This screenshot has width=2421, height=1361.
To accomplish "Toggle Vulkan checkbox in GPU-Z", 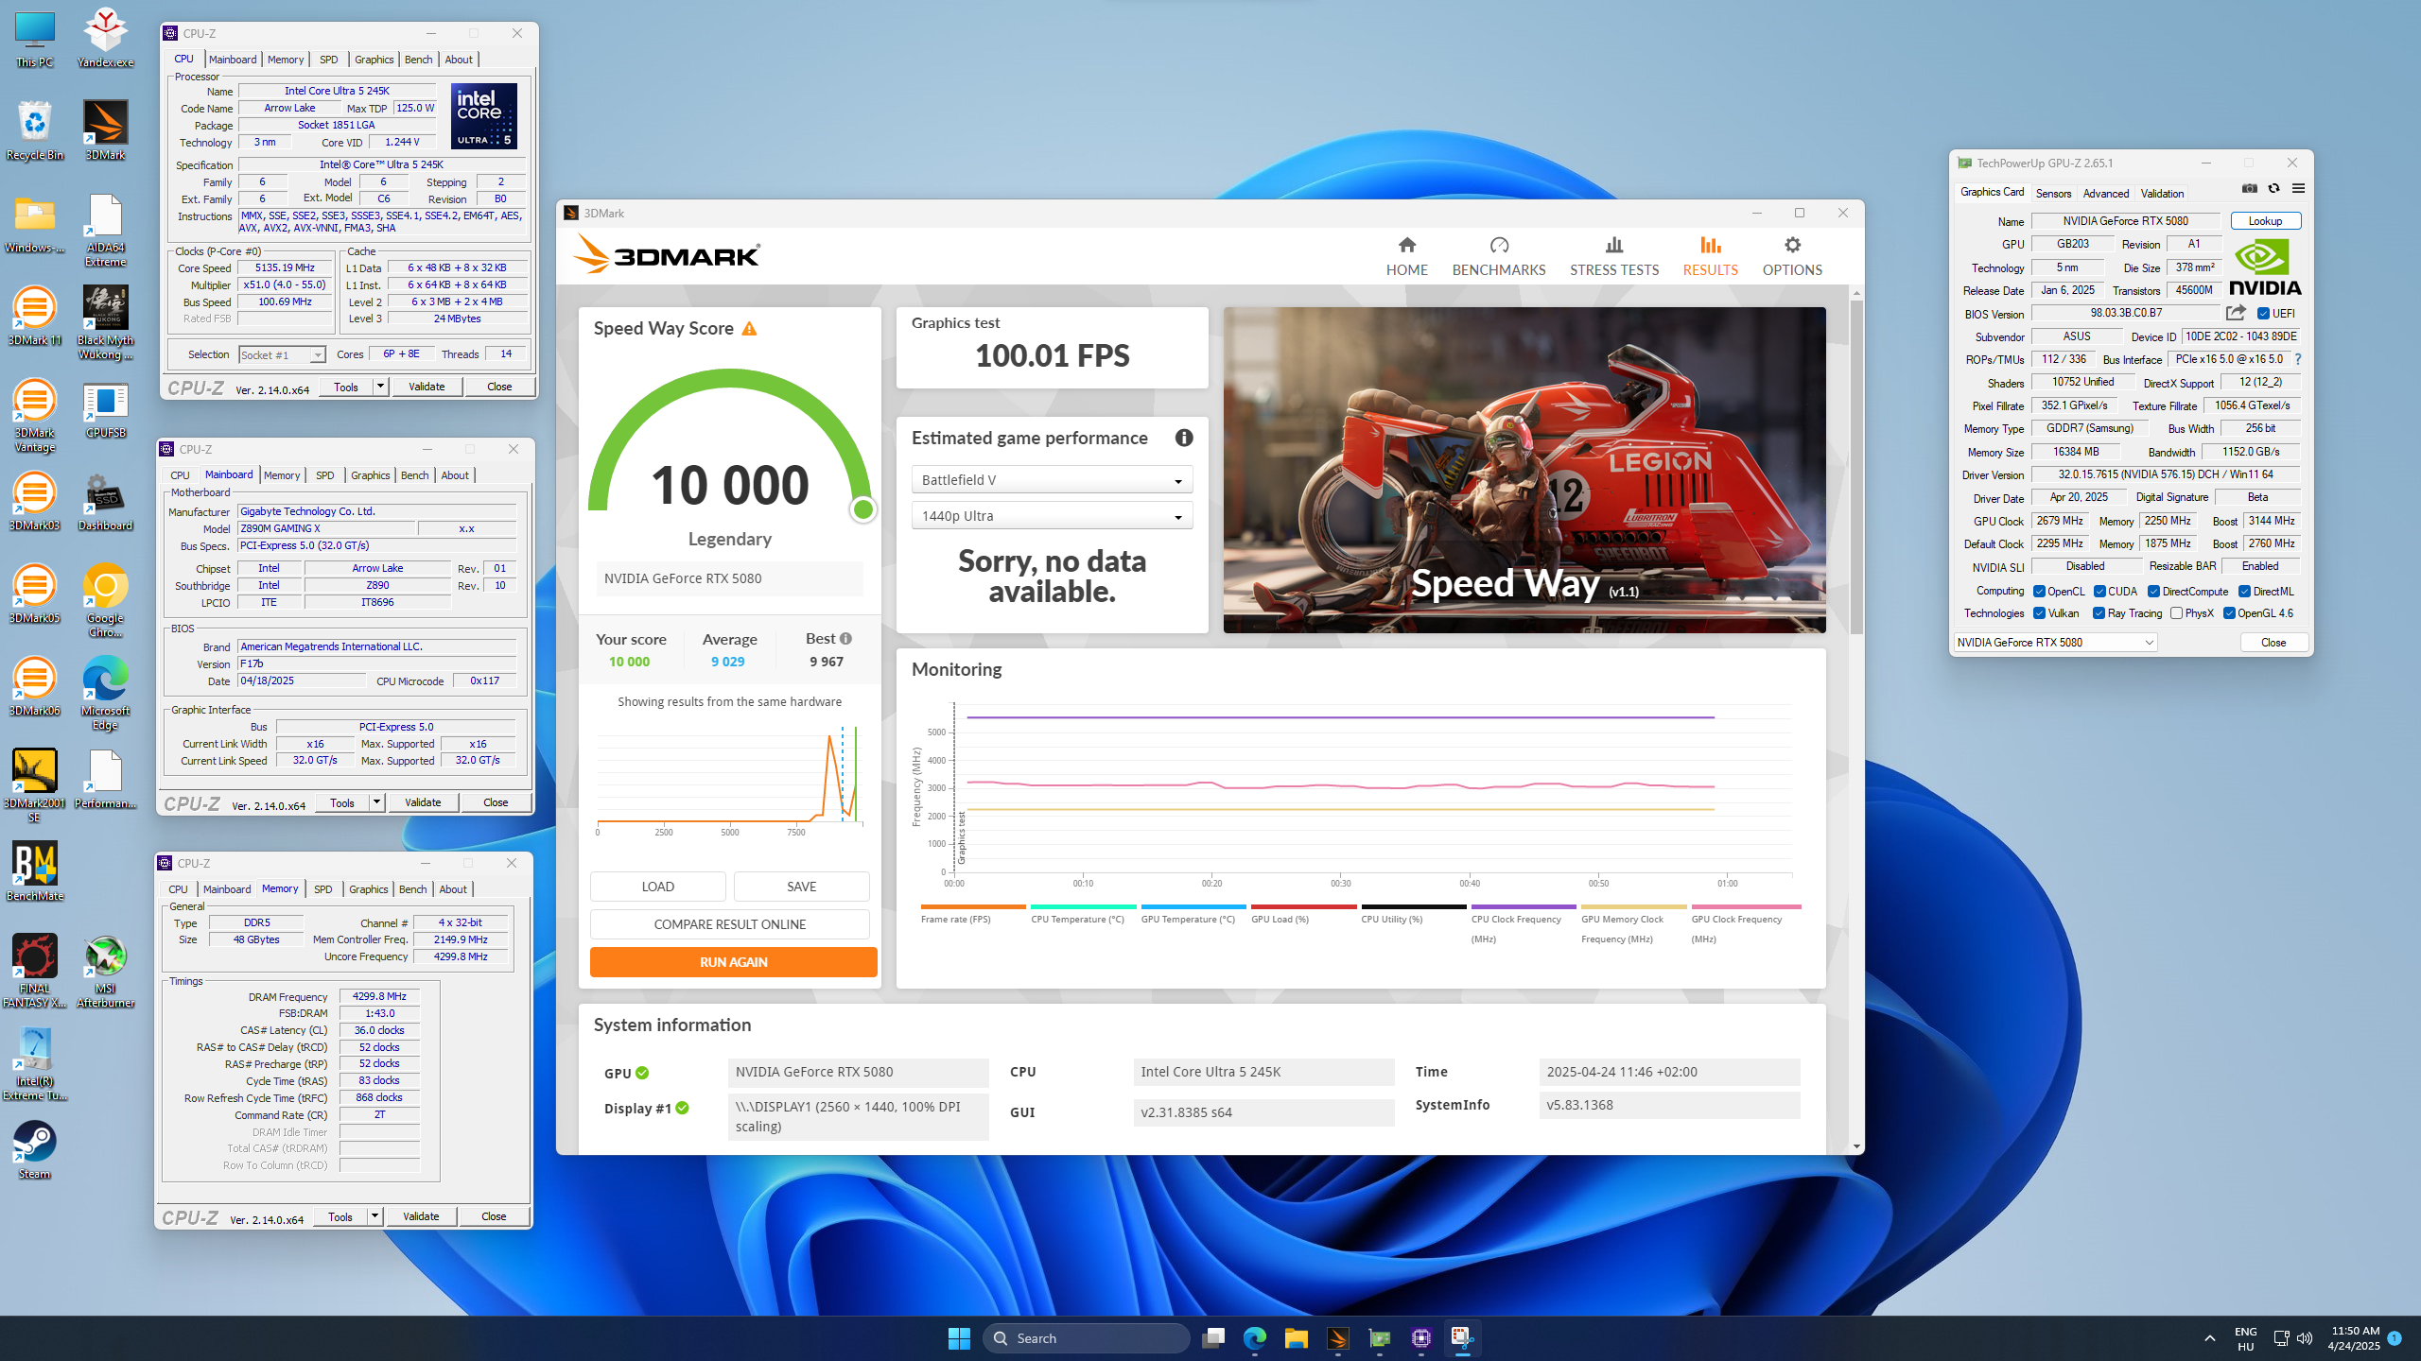I will coord(2040,613).
